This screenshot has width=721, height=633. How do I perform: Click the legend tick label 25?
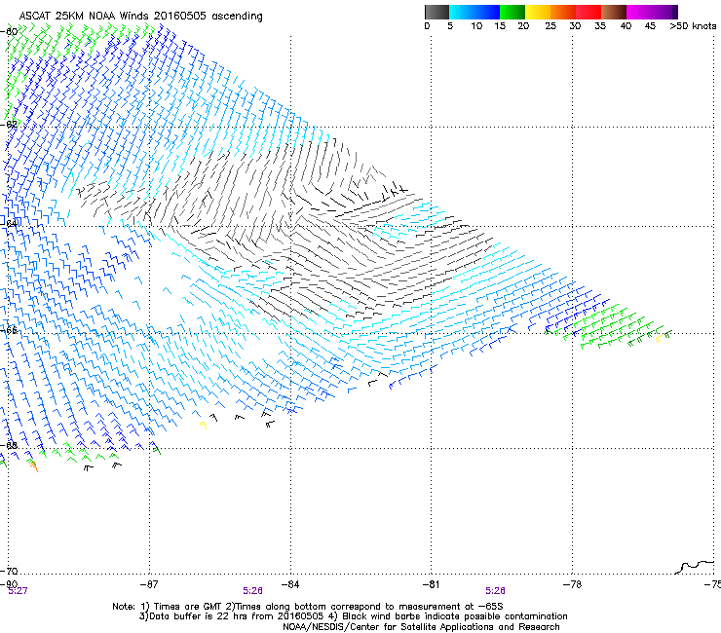[550, 26]
